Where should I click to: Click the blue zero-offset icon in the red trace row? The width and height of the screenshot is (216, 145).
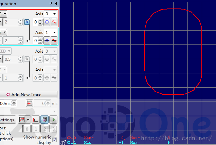tap(47, 22)
